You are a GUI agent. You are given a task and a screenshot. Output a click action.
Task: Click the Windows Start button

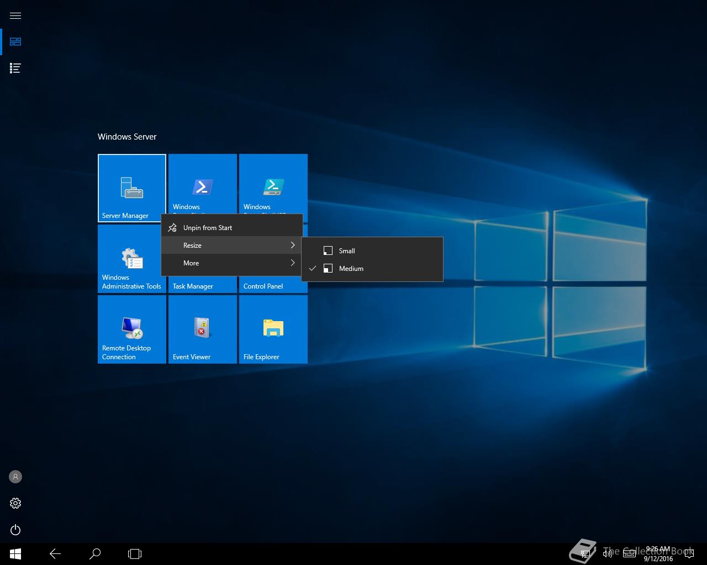(x=15, y=554)
